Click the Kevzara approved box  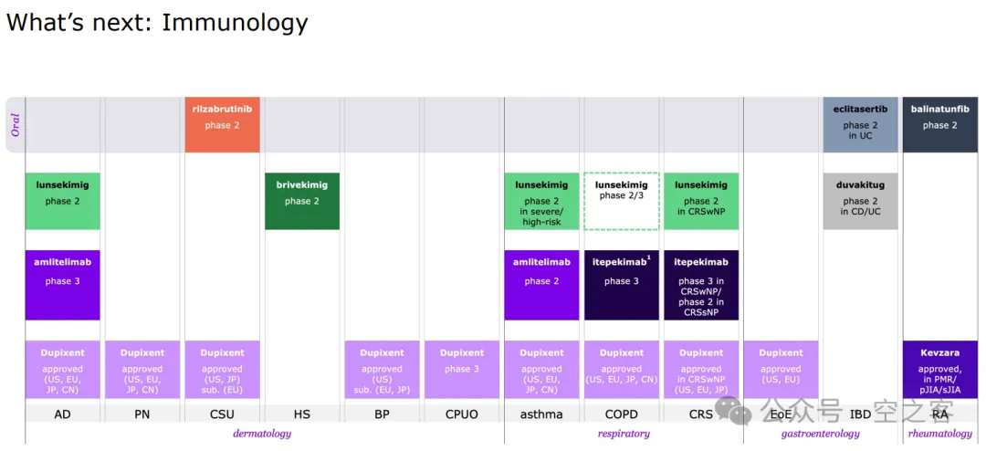[939, 369]
